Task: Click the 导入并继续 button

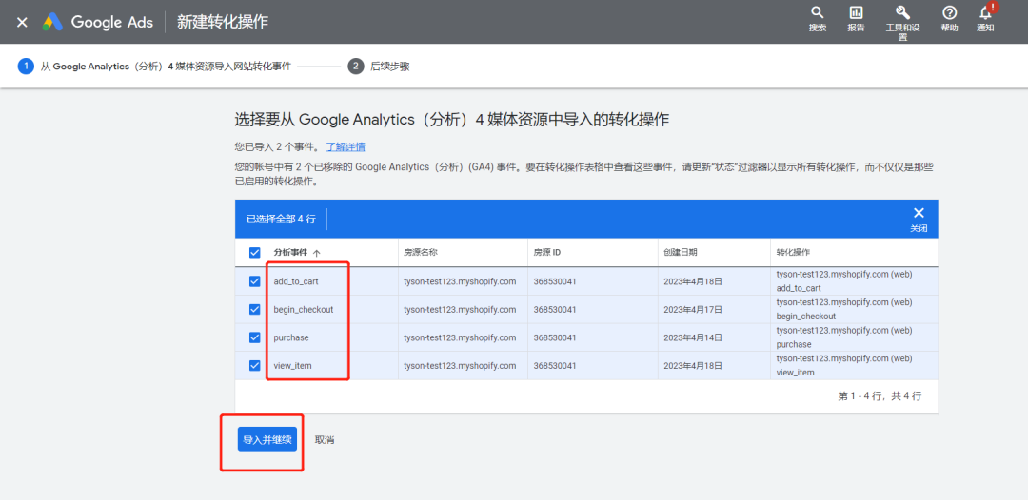Action: click(267, 439)
